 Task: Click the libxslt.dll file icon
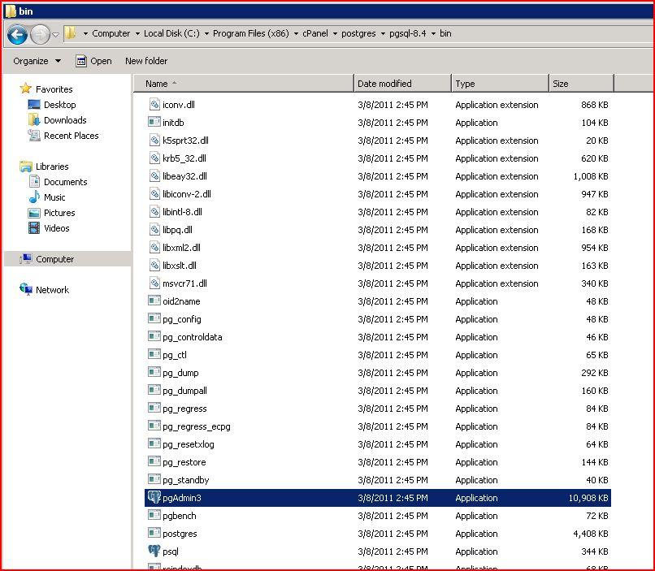click(154, 265)
